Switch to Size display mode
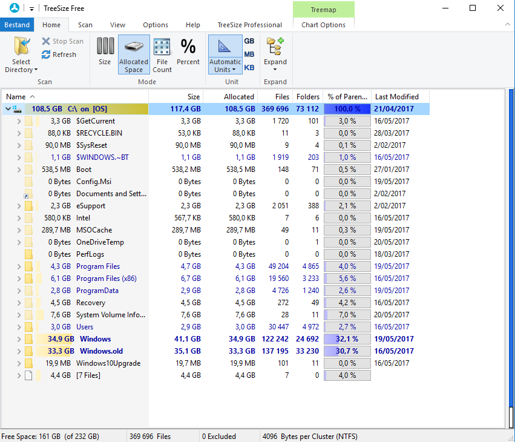This screenshot has width=515, height=442. point(105,51)
